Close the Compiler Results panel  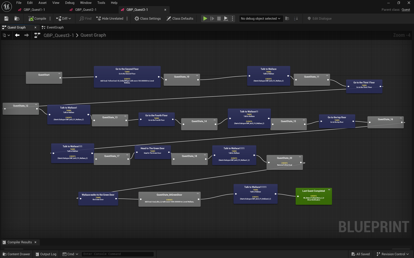[35, 242]
